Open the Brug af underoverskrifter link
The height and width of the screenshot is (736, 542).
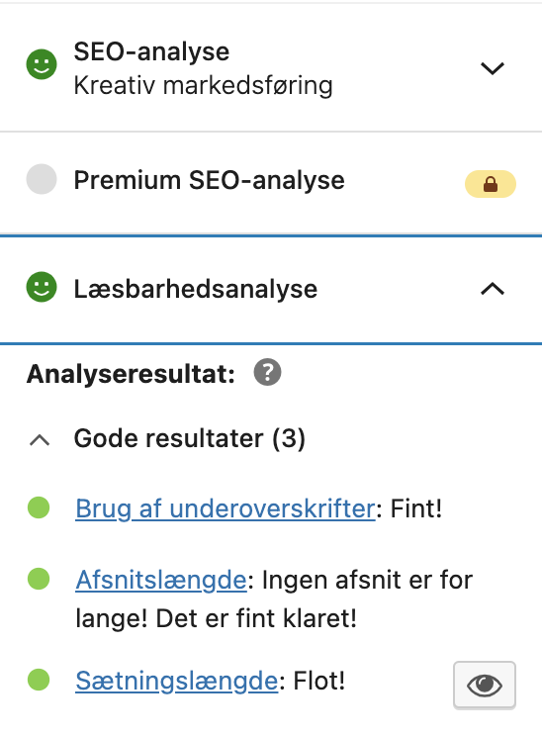[226, 508]
